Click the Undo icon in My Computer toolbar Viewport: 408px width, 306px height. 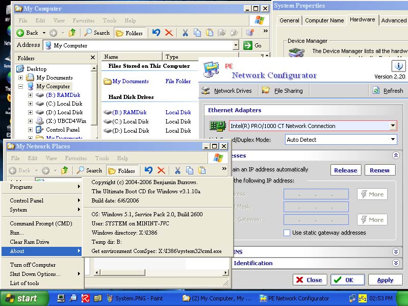coord(156,33)
